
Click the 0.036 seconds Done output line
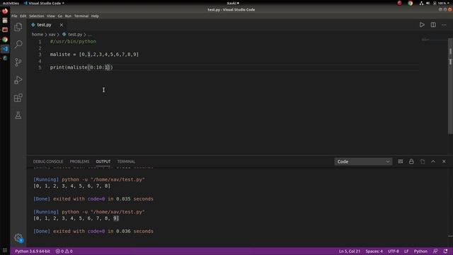click(93, 232)
